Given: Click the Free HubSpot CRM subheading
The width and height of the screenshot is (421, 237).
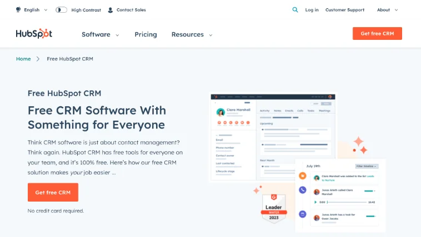Looking at the screenshot, I should 64,93.
